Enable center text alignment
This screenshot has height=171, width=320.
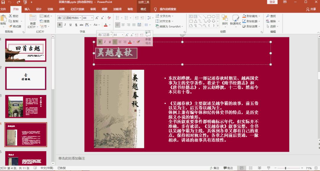click(124, 25)
